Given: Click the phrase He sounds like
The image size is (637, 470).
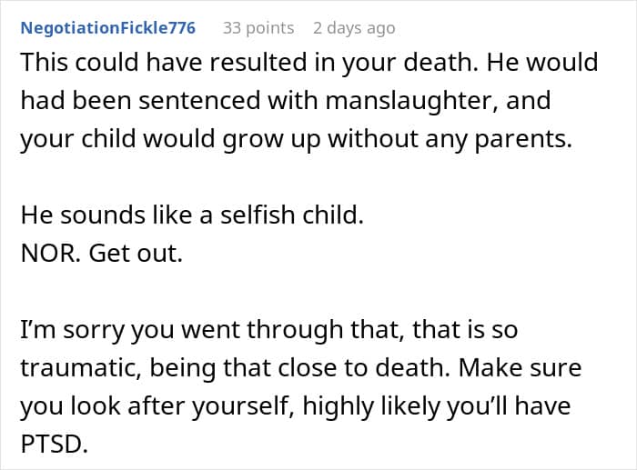Looking at the screenshot, I should (x=106, y=215).
